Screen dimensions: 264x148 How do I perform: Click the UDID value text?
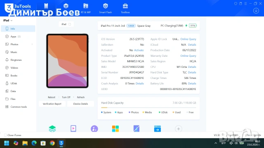click(178, 89)
